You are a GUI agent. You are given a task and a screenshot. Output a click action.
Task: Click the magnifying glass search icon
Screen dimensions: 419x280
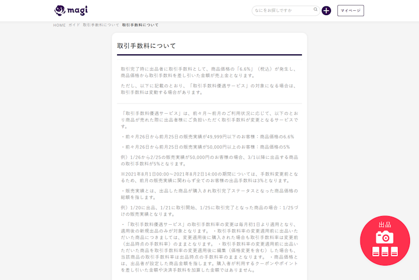(316, 10)
